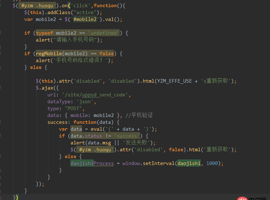270x200 pixels.
Task: Click data.msg in the alert call
Action: pos(99,143)
